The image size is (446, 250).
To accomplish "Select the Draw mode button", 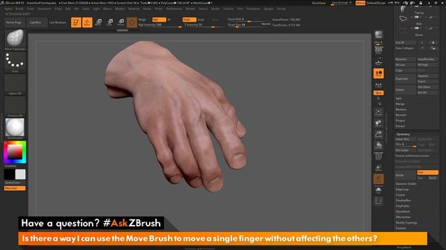I will click(87, 22).
